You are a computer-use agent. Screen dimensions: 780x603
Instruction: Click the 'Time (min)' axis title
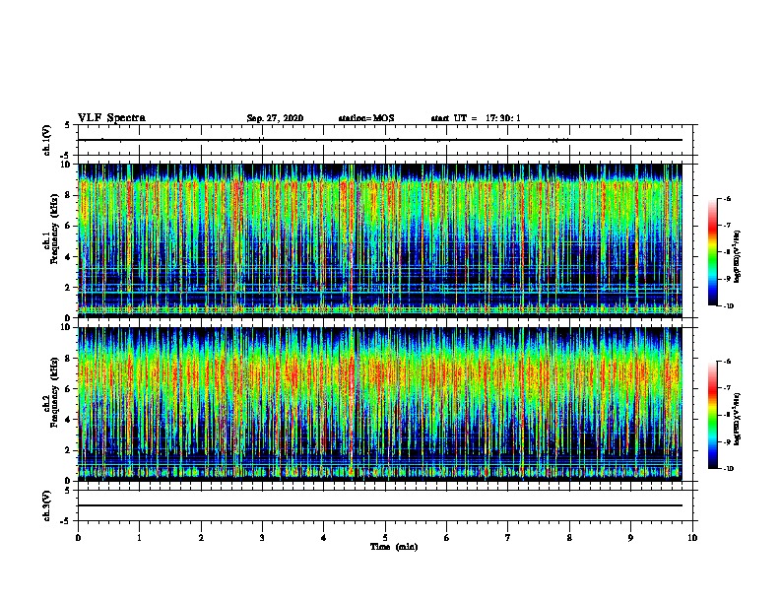[x=394, y=547]
